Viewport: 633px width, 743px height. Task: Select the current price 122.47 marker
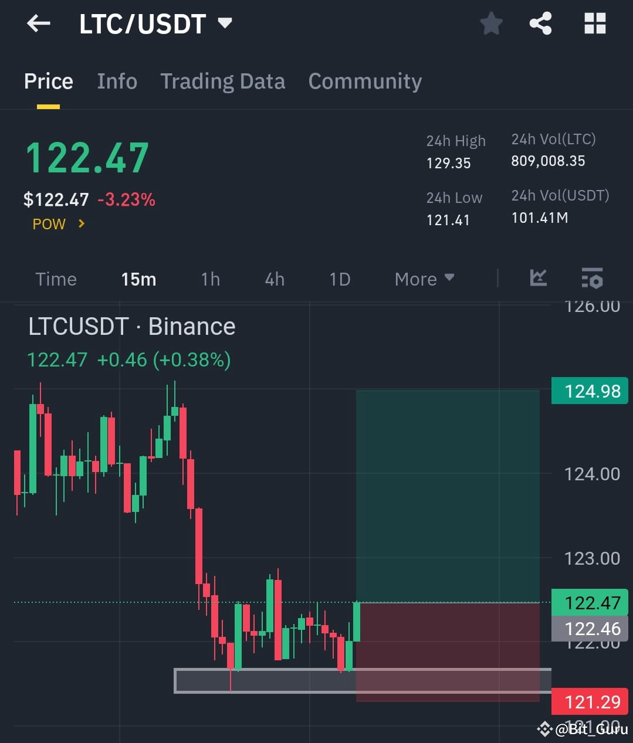[589, 602]
